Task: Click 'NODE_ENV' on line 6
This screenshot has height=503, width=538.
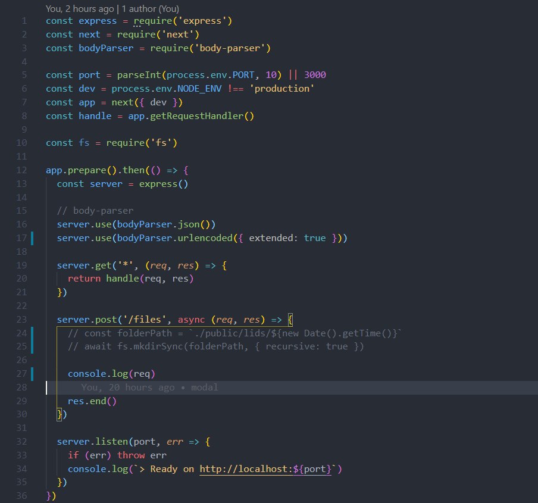Action: click(199, 89)
